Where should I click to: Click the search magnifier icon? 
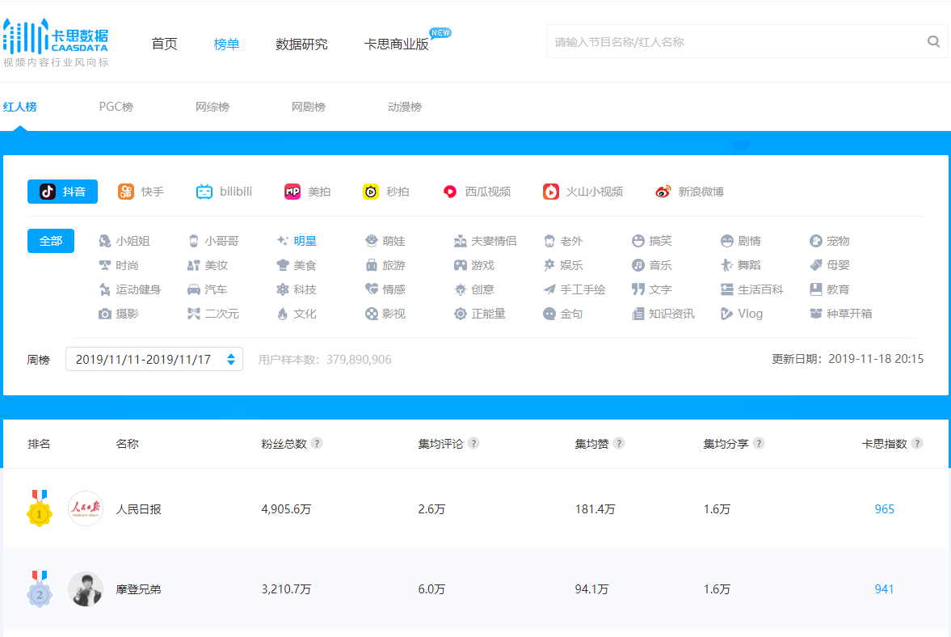pyautogui.click(x=933, y=40)
